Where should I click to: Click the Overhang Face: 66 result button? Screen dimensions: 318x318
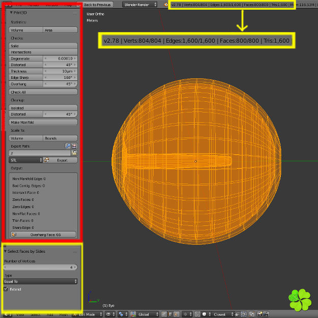click(x=43, y=235)
